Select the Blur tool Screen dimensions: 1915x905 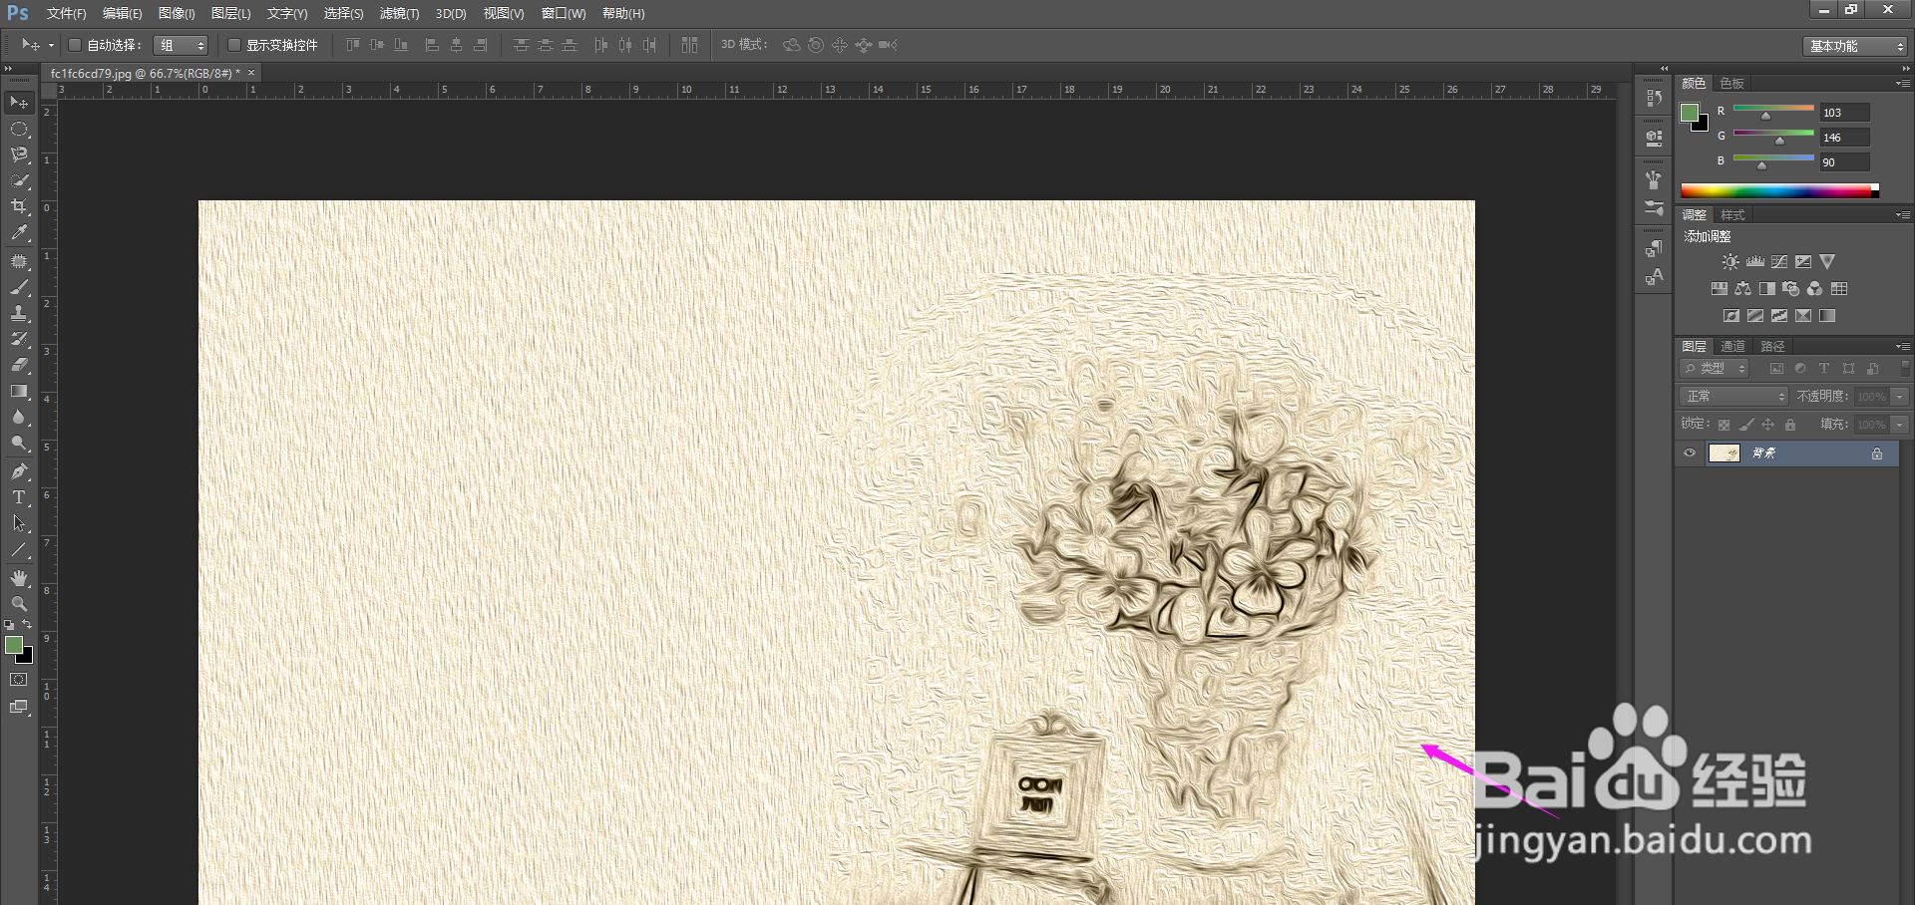19,417
